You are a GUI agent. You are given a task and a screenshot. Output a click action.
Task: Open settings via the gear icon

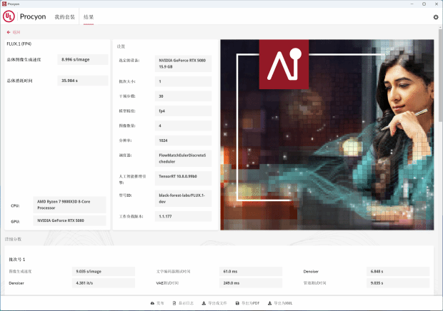click(x=436, y=16)
